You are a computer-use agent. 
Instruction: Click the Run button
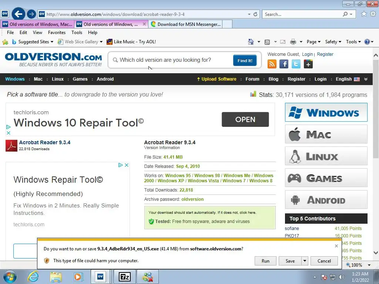tap(265, 261)
